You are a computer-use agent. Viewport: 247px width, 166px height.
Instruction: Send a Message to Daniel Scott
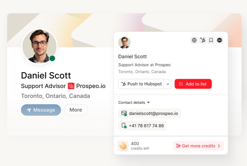coord(41,110)
